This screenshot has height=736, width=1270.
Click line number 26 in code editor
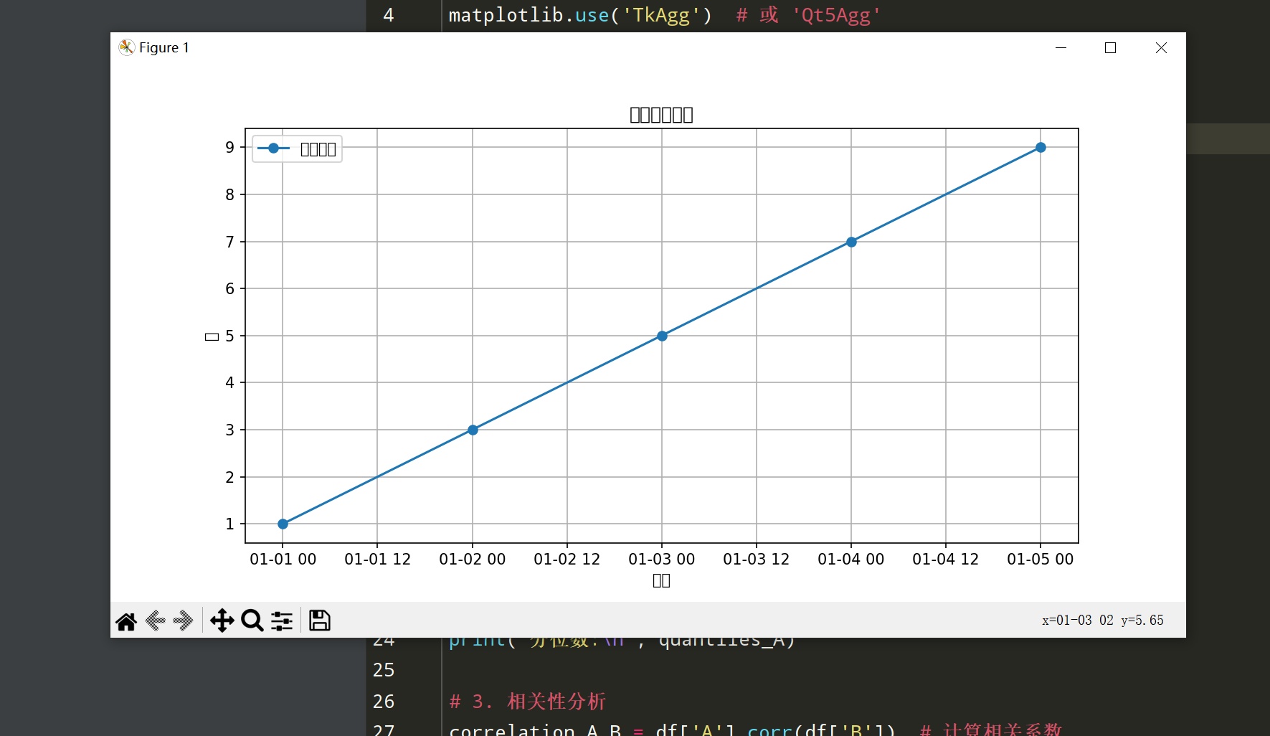point(384,702)
